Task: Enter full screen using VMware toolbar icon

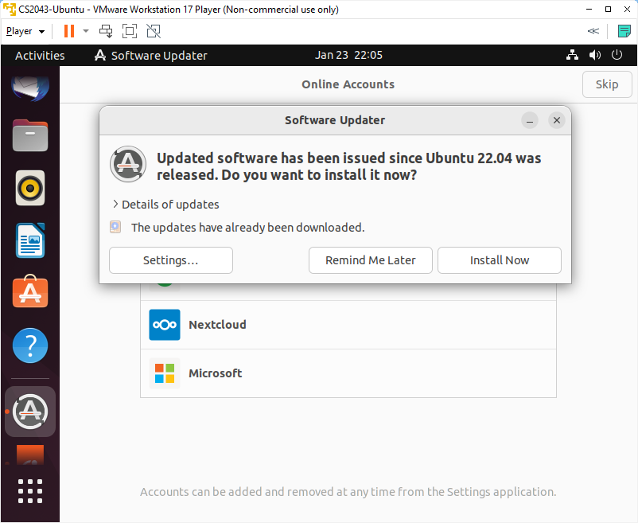Action: click(x=130, y=31)
